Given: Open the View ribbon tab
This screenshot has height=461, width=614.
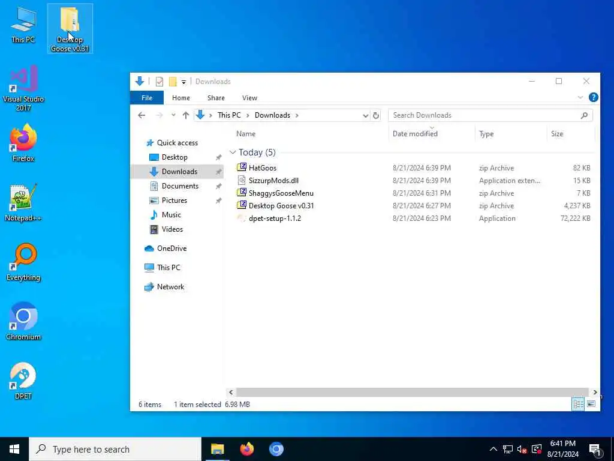Looking at the screenshot, I should tap(249, 98).
